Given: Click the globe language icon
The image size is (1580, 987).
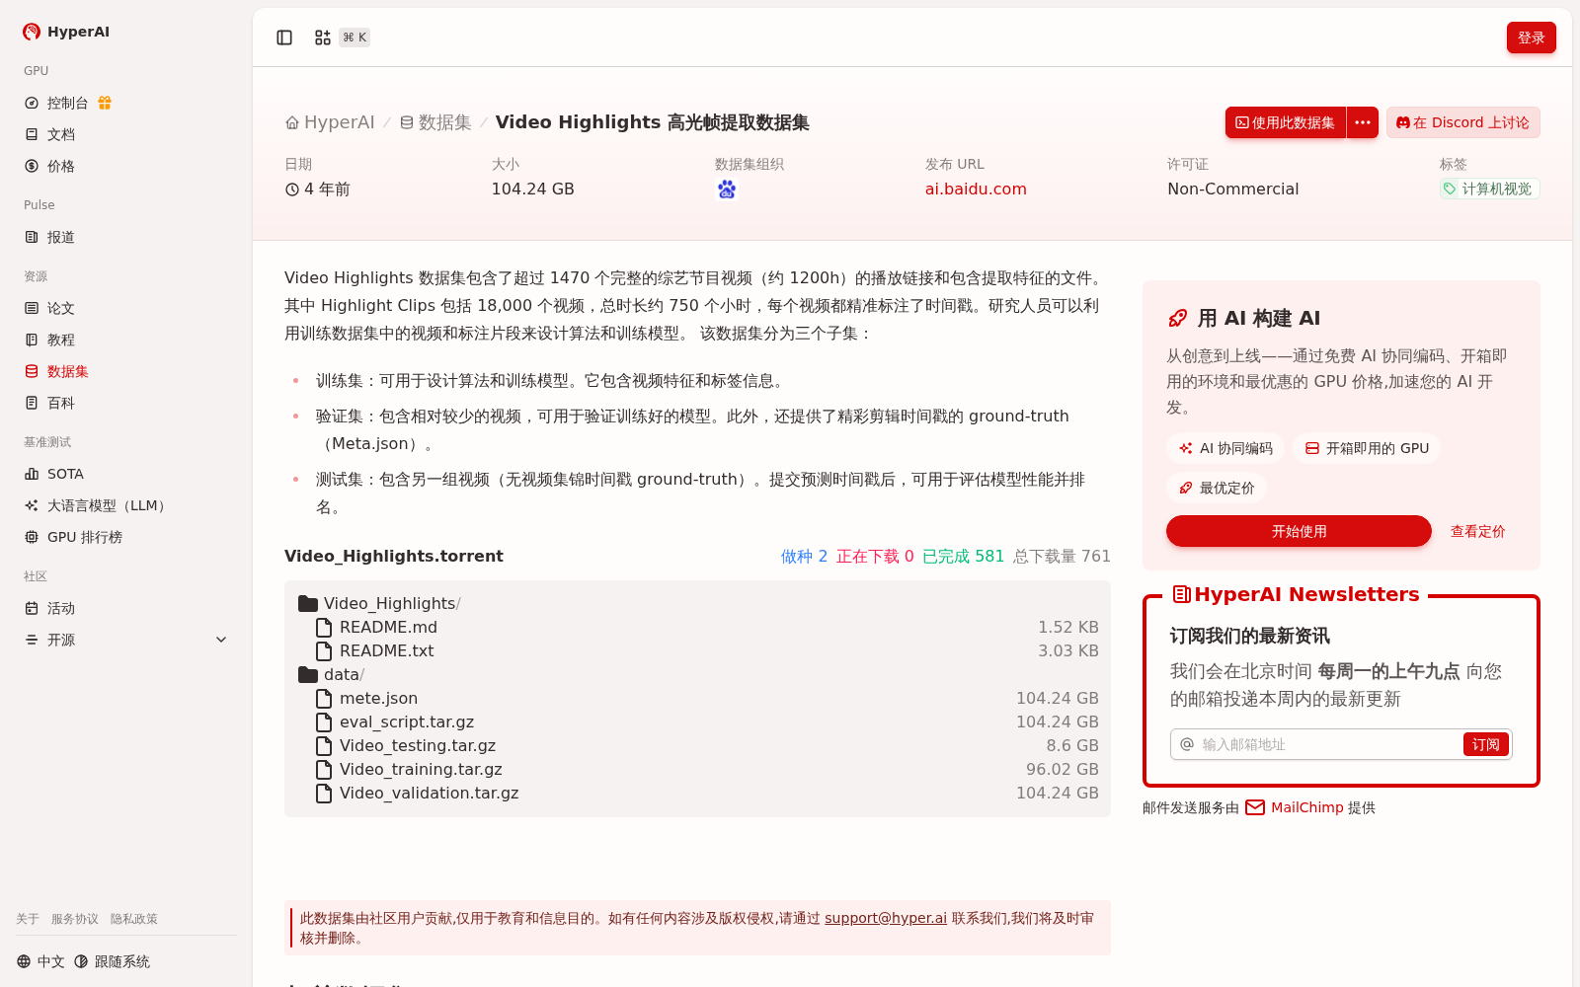Looking at the screenshot, I should tap(24, 961).
